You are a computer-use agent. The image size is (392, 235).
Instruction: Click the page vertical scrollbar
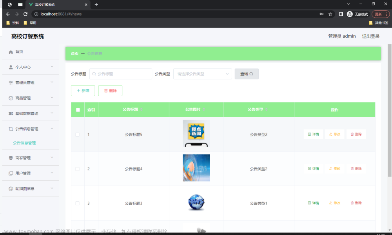pos(390,110)
